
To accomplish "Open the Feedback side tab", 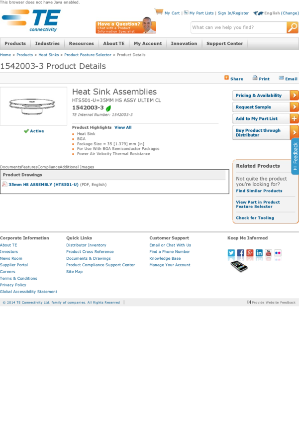I will click(295, 156).
